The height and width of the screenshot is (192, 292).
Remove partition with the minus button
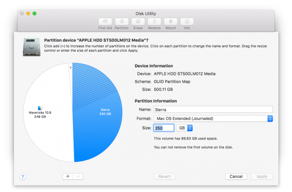(x=78, y=176)
